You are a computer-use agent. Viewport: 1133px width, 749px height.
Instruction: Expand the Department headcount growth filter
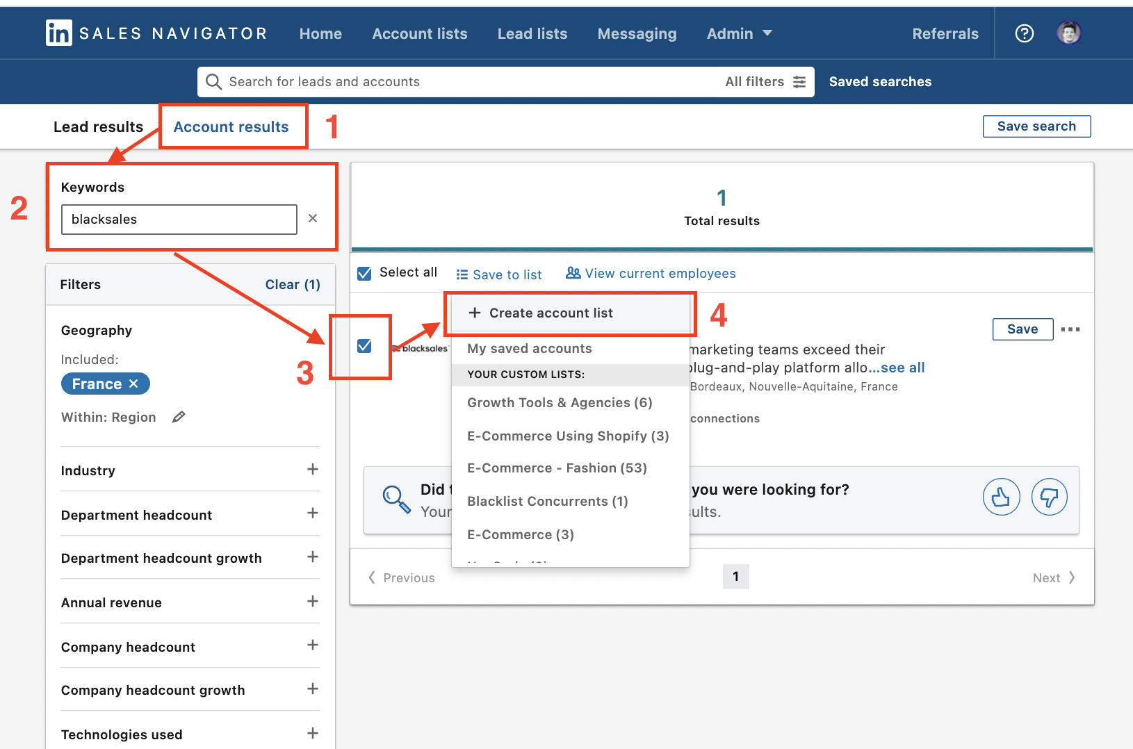pos(313,557)
